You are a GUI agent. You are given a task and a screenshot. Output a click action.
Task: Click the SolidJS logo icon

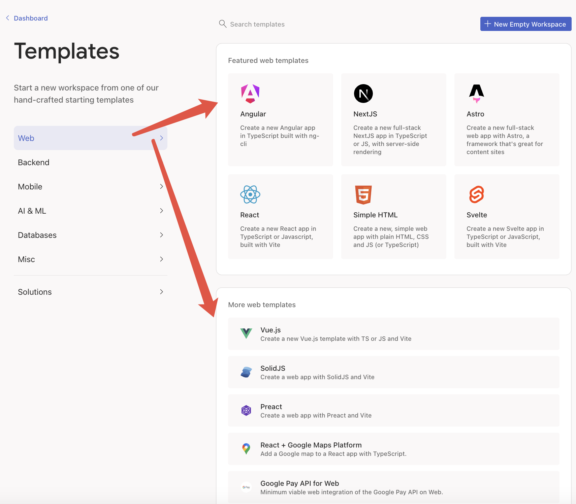click(246, 372)
